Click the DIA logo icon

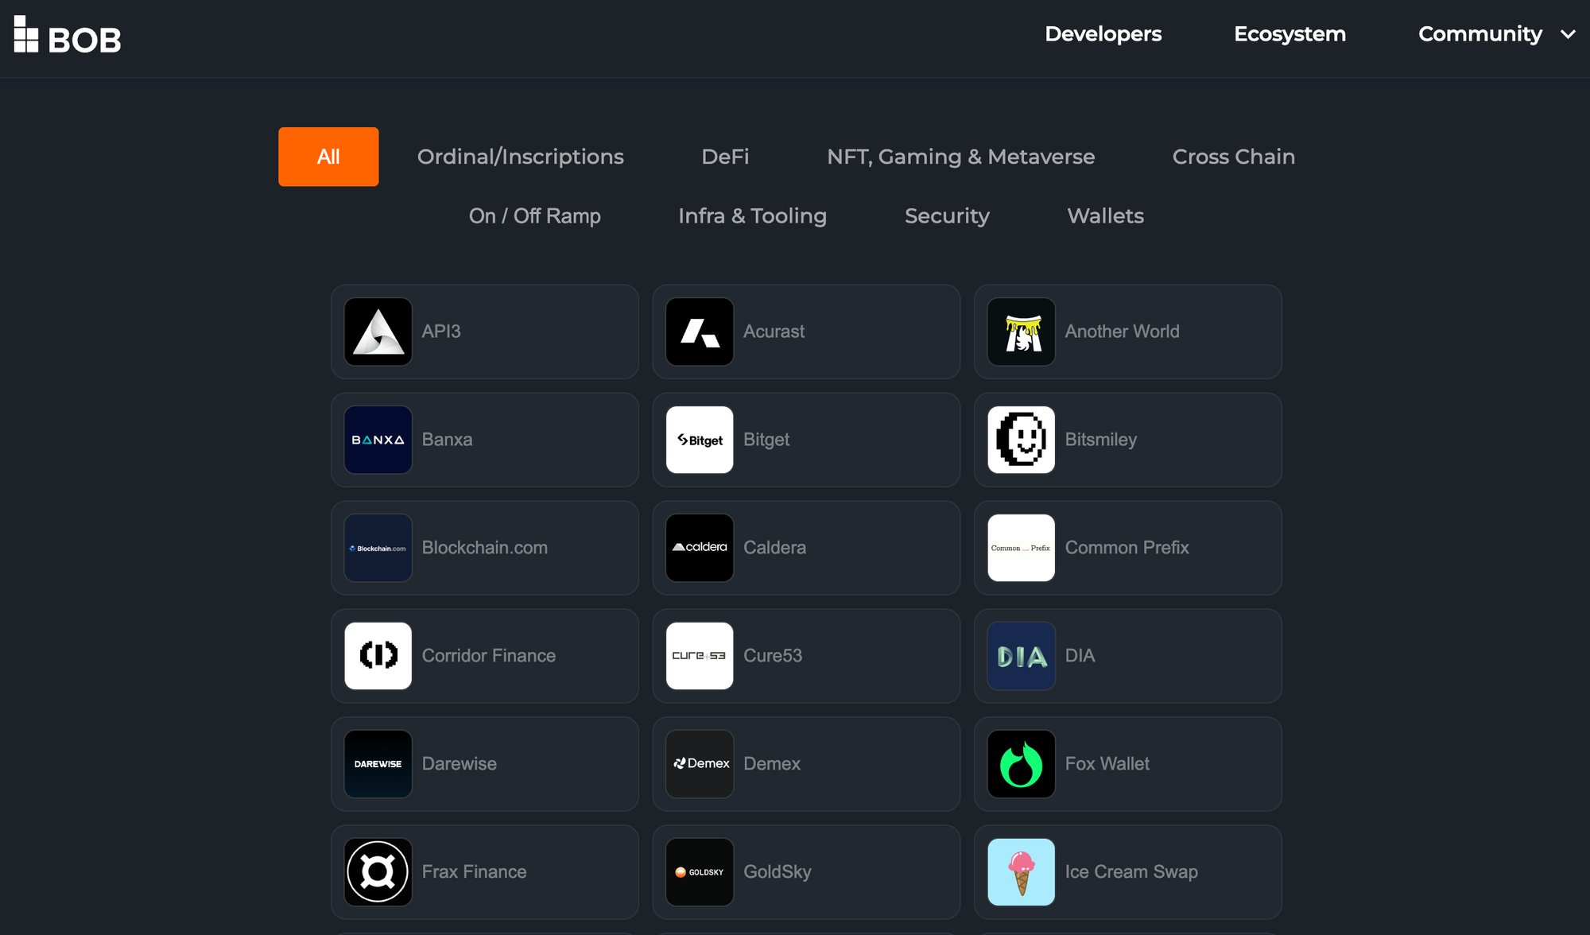tap(1021, 656)
